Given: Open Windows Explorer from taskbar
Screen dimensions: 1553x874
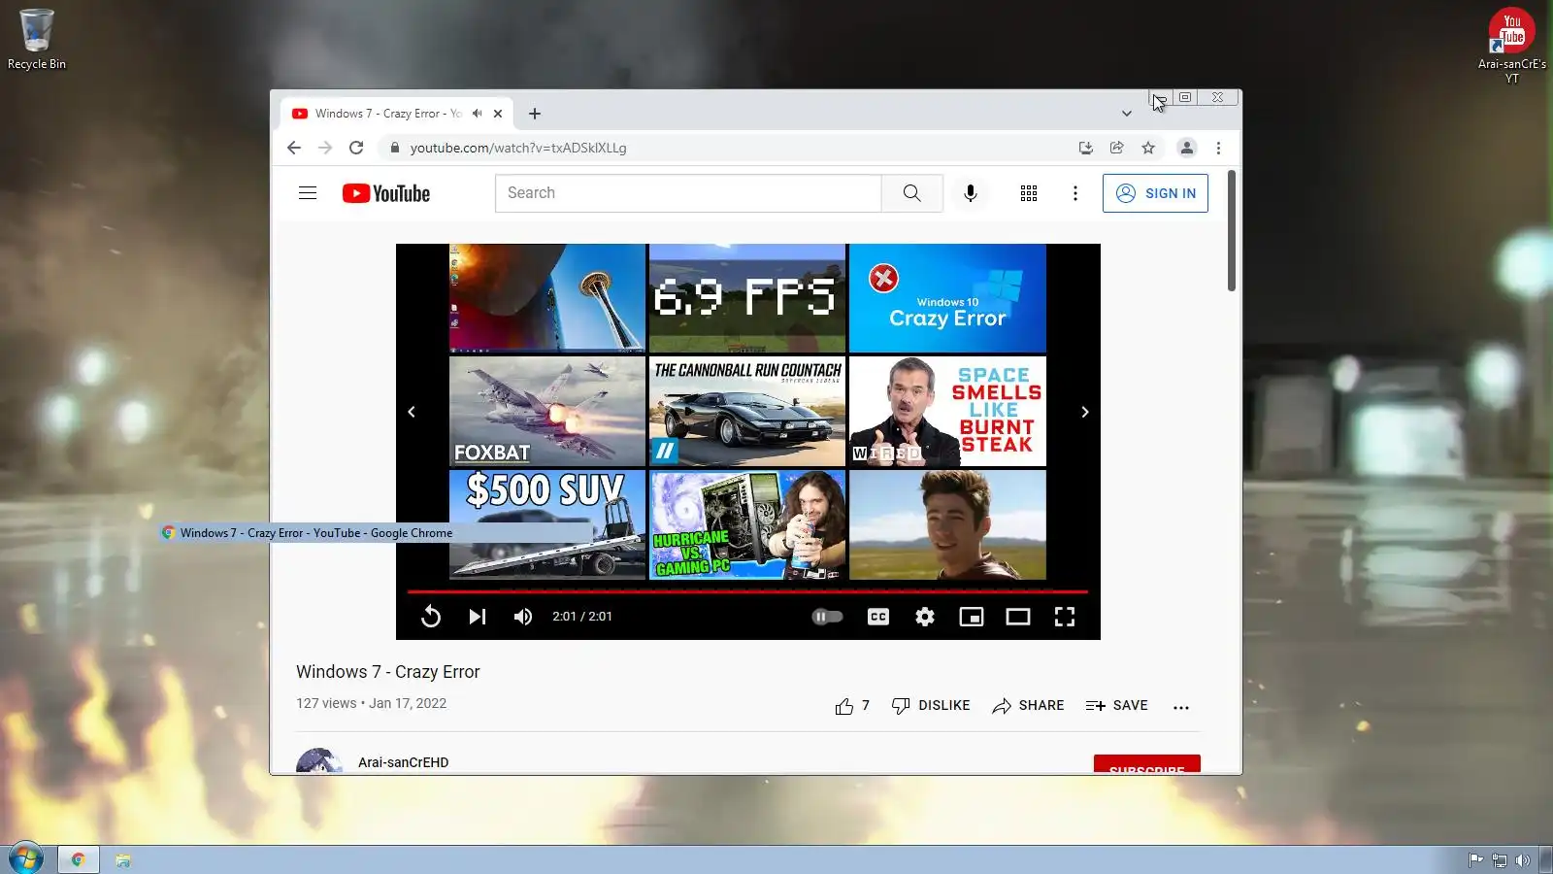Looking at the screenshot, I should 123,859.
